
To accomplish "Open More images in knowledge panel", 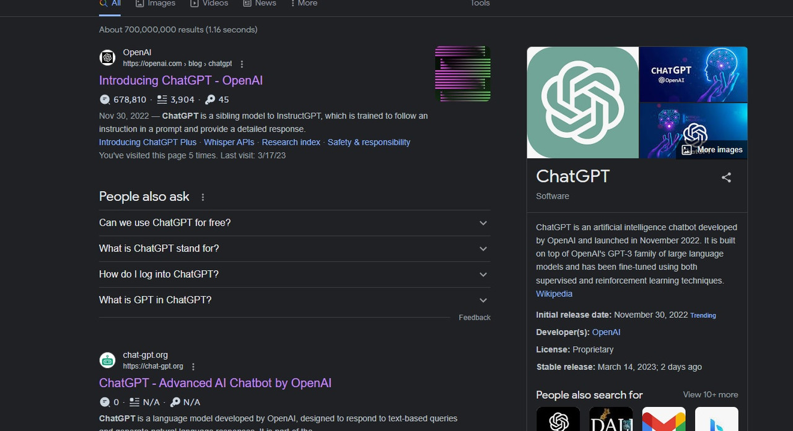I will click(x=712, y=150).
